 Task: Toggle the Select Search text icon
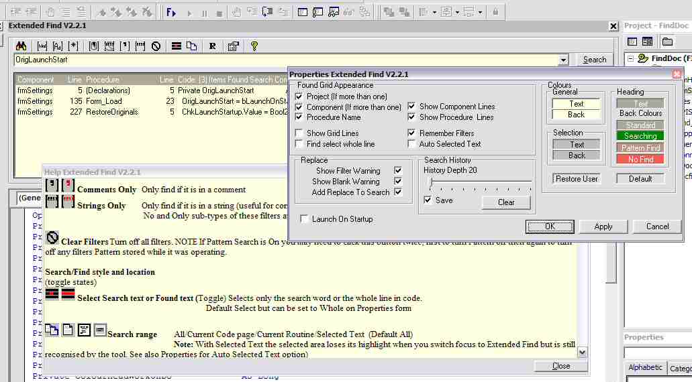coord(176,46)
